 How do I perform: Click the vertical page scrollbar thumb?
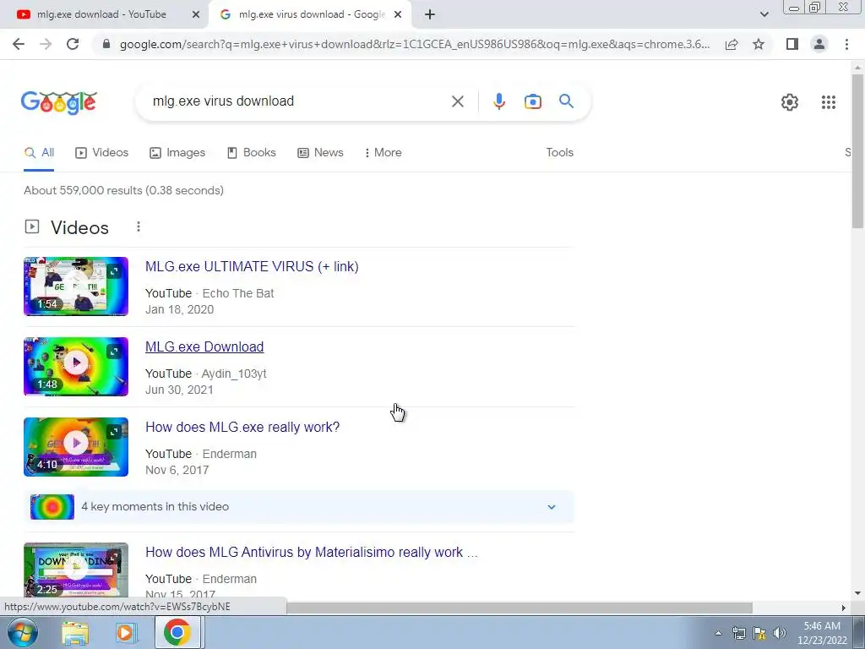click(857, 150)
